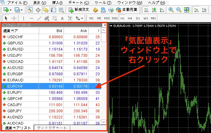Click the 新規注文 new order button

coord(79,10)
